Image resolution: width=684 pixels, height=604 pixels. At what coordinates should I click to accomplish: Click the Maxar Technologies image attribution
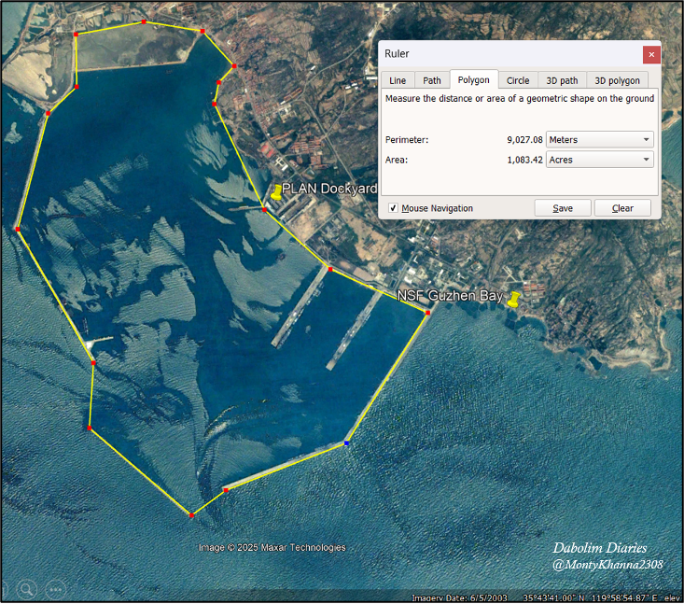[272, 547]
